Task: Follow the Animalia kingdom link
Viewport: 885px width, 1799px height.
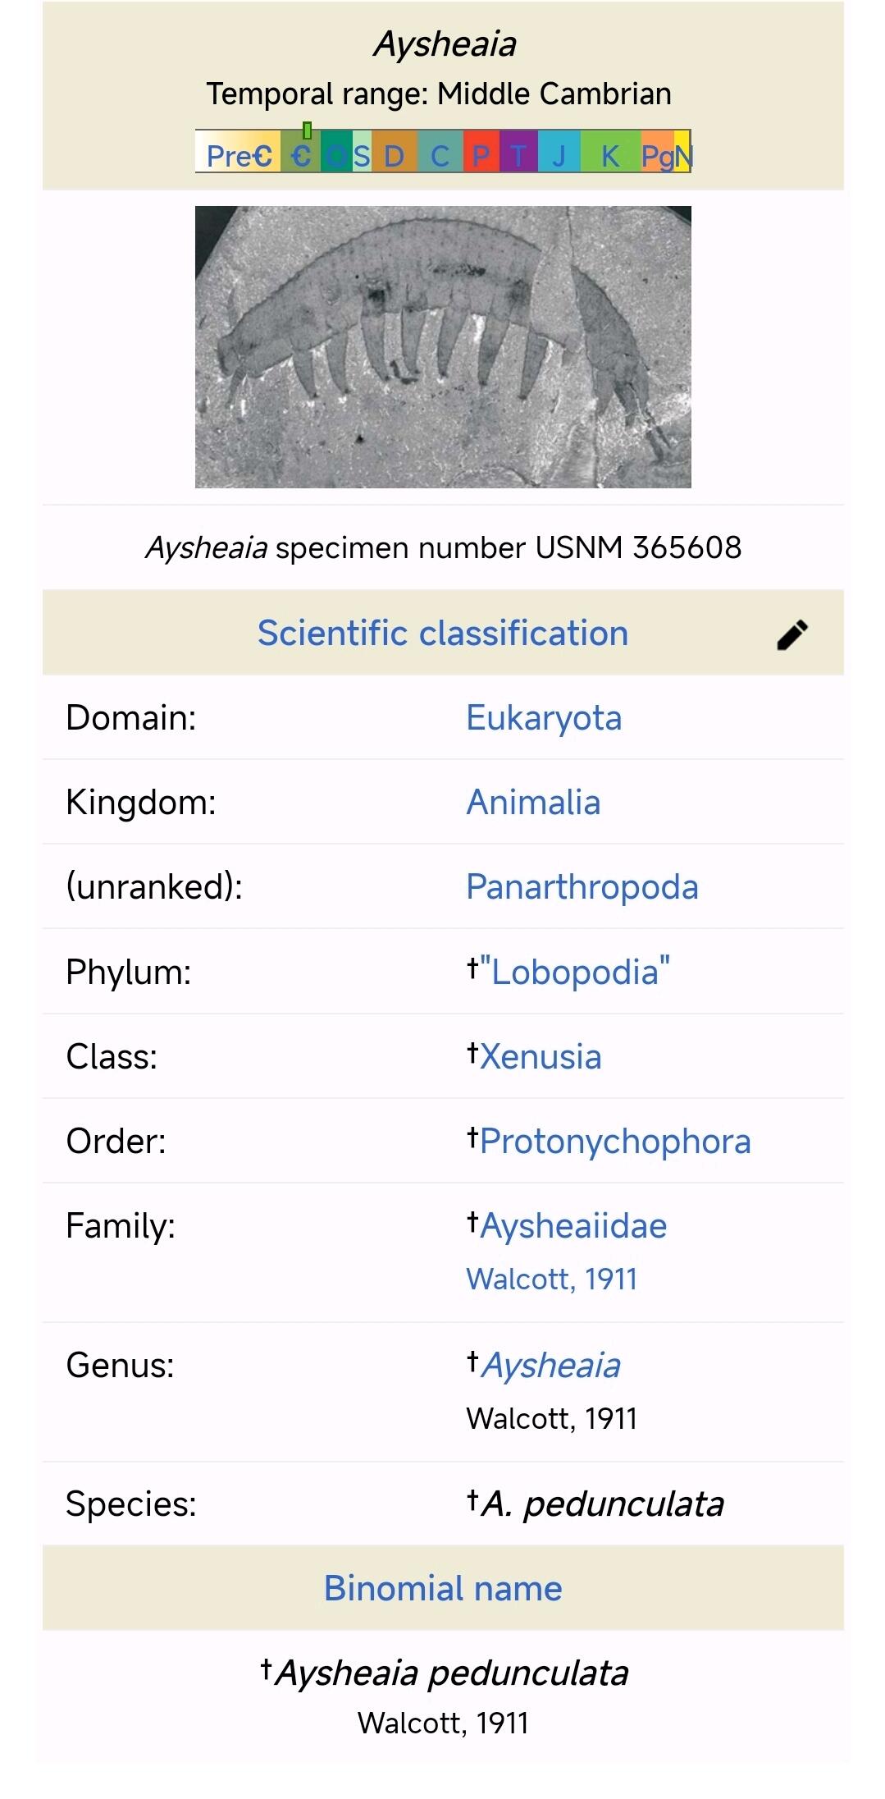Action: tap(533, 803)
